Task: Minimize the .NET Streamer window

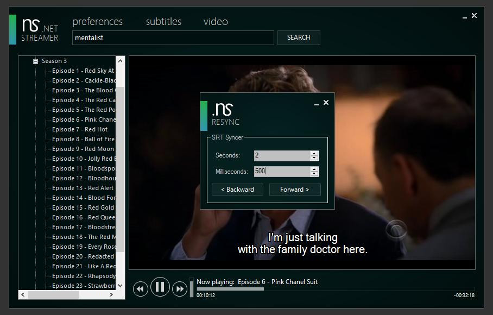Action: (x=465, y=17)
